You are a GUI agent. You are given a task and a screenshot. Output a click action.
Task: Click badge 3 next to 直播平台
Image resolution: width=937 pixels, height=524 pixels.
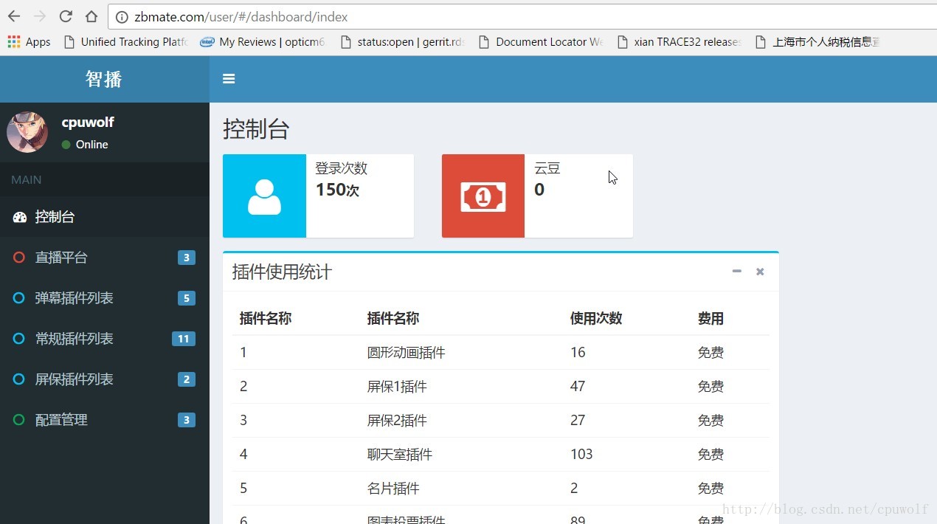(187, 258)
